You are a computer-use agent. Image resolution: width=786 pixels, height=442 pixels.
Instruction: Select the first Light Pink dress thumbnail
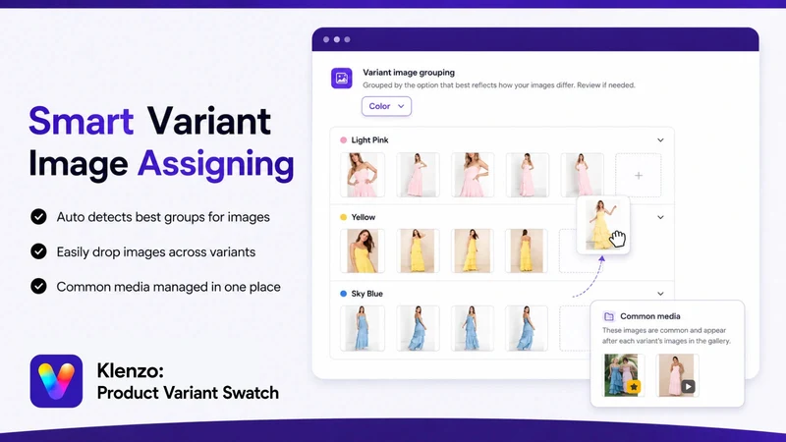point(363,175)
